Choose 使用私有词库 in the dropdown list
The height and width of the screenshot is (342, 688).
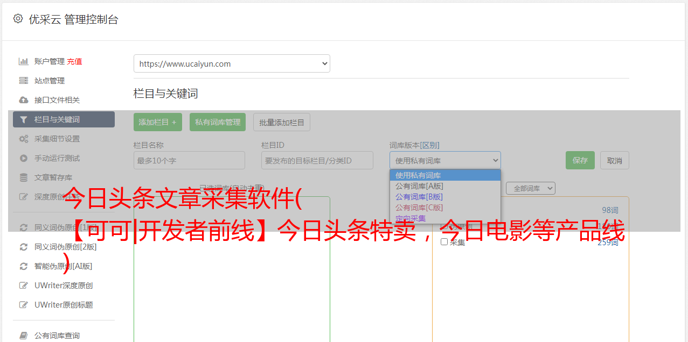coord(445,175)
